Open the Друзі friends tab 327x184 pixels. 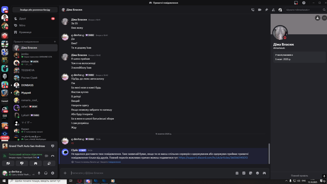pyautogui.click(x=35, y=19)
